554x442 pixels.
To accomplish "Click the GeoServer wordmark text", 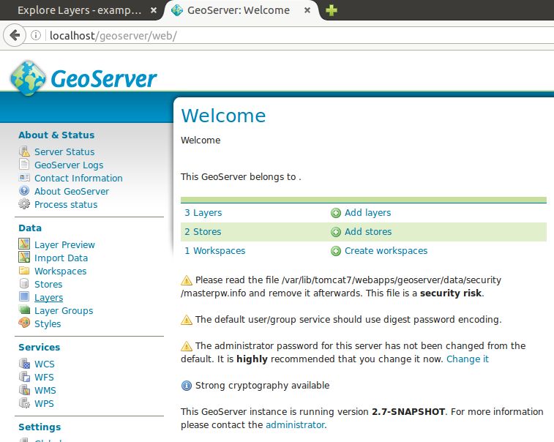I will pos(104,78).
